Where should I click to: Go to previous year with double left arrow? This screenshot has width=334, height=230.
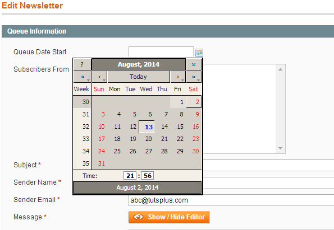82,77
